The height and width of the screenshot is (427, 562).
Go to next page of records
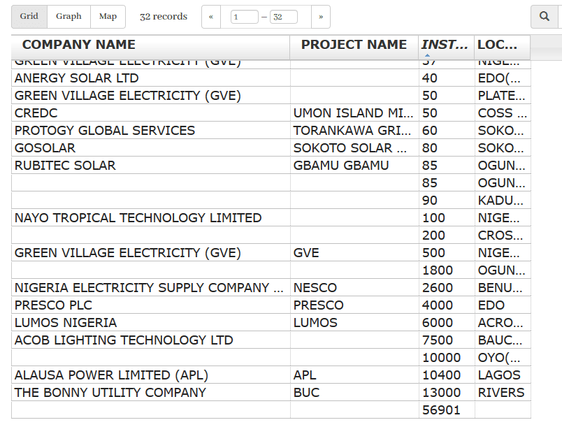[x=321, y=17]
